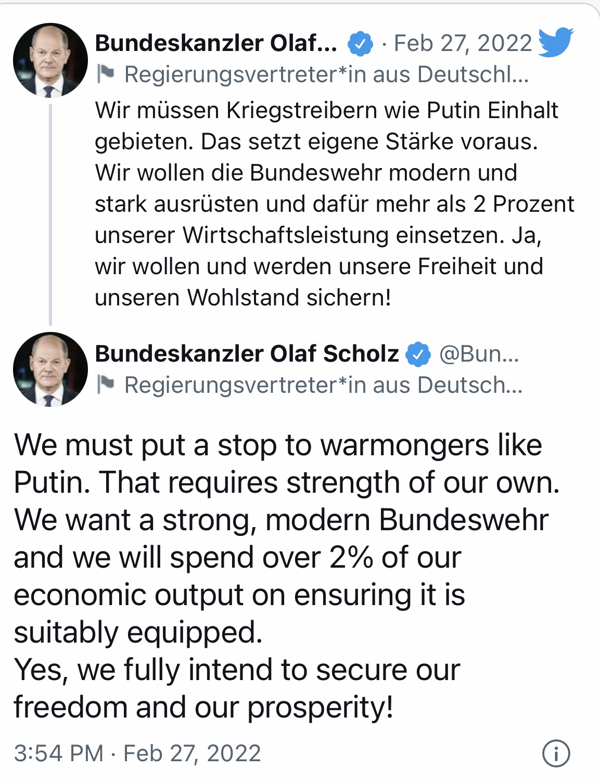
Task: Open 'Bundeskanzler Olaf Scholz' profile name
Action: tap(247, 354)
